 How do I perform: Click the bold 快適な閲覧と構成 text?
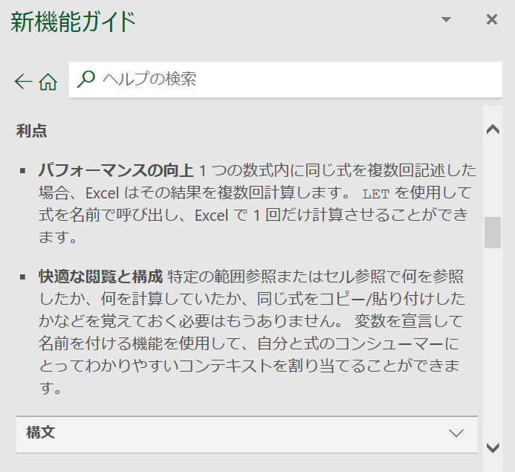pos(100,277)
